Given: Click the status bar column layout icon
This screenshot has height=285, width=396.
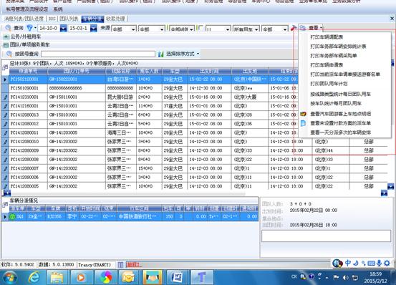Looking at the screenshot, I should pos(120,264).
